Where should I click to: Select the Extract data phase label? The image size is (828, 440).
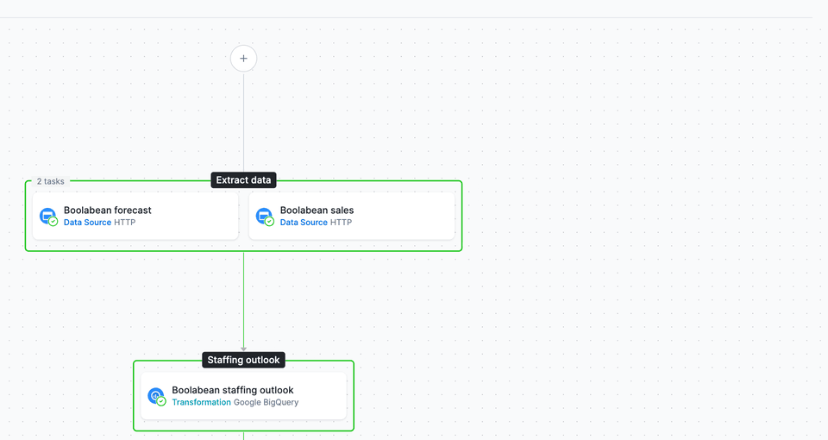(243, 180)
